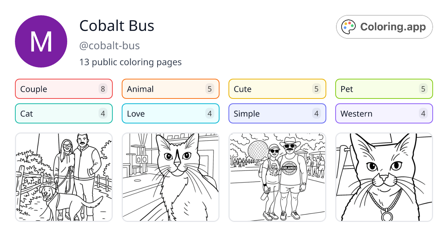
Task: Open the couple walking dog coloring page
Action: [x=63, y=177]
